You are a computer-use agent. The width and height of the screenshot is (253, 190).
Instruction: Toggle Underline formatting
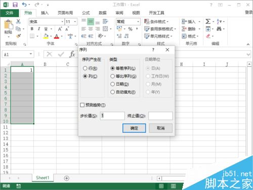click(x=46, y=29)
